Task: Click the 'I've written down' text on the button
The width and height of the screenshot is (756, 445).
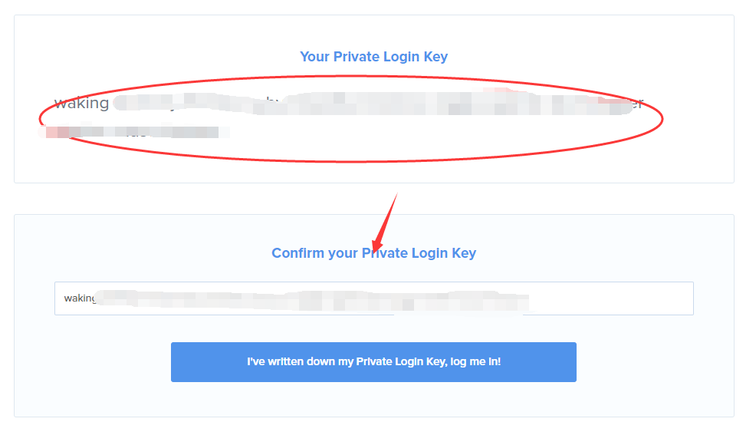Action: pos(291,361)
